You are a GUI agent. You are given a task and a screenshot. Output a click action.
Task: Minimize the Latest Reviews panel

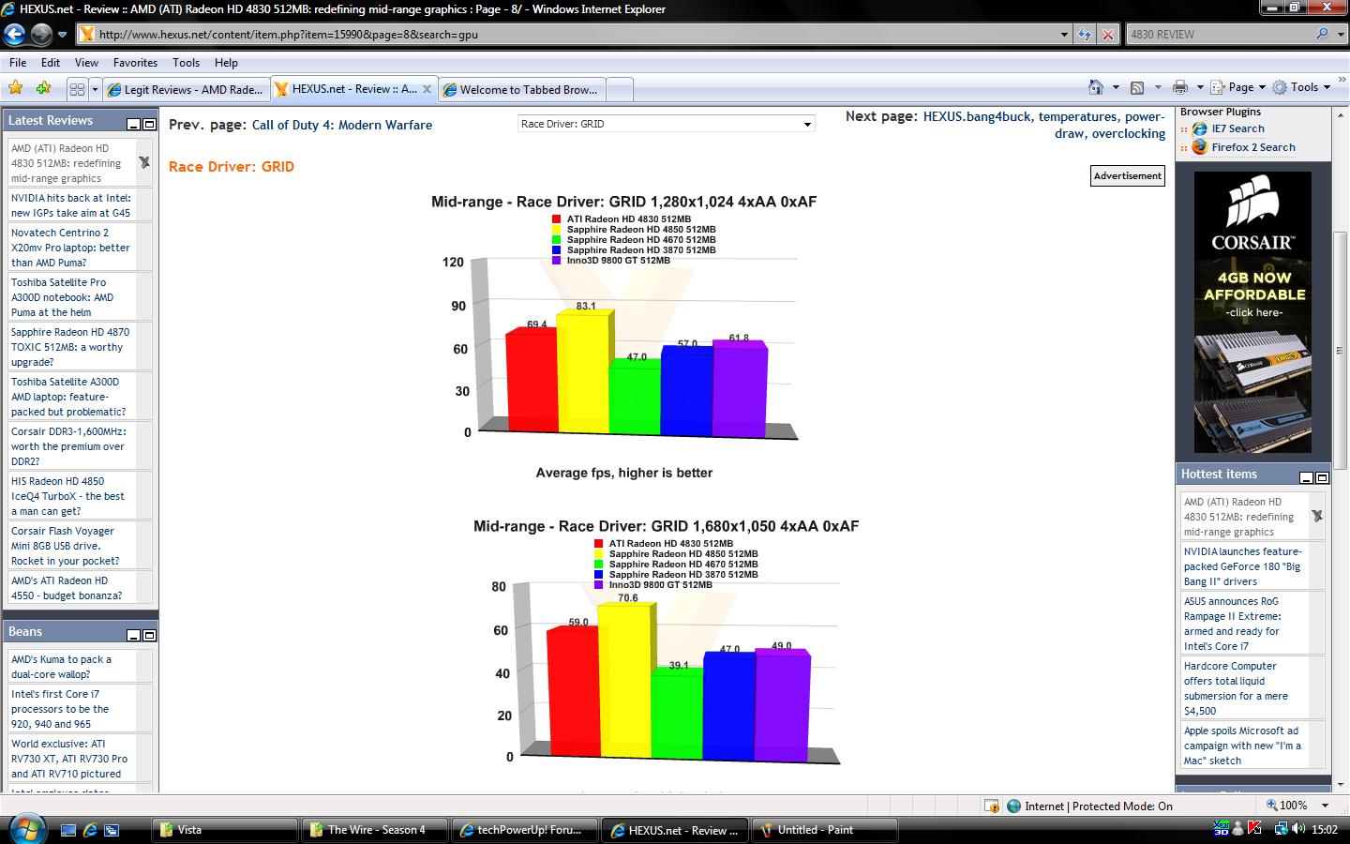[x=134, y=124]
